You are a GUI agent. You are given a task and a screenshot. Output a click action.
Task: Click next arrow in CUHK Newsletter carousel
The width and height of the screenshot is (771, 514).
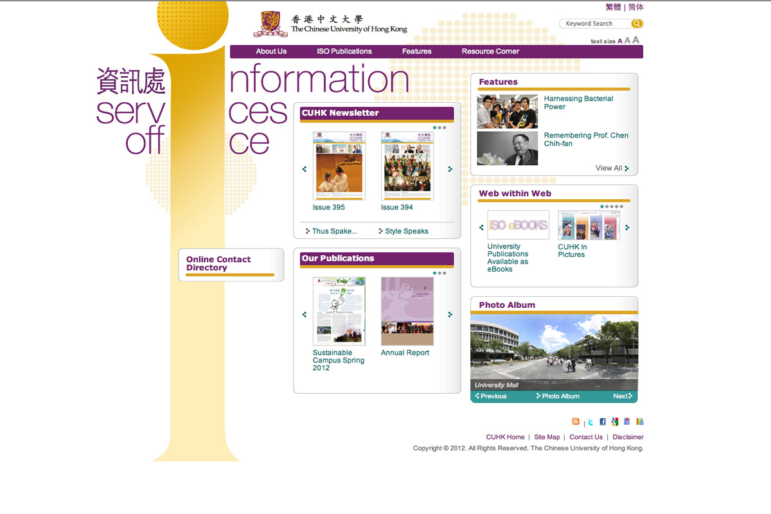tap(450, 169)
